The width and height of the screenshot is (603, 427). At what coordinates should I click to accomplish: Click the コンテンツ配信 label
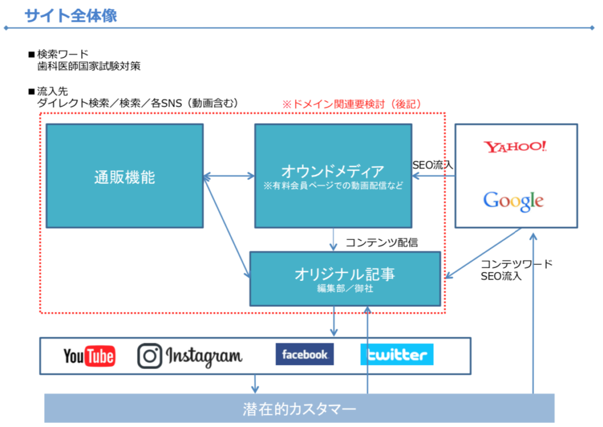click(382, 242)
